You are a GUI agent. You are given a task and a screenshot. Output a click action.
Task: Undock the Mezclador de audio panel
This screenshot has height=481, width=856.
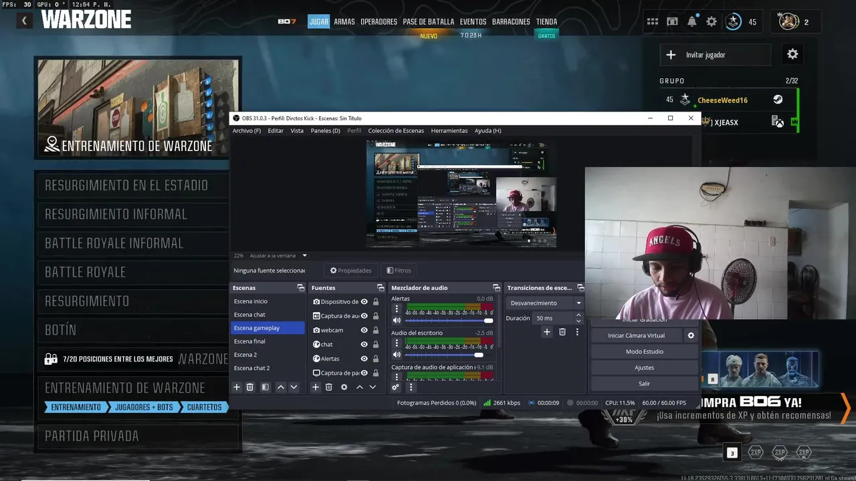coord(496,288)
